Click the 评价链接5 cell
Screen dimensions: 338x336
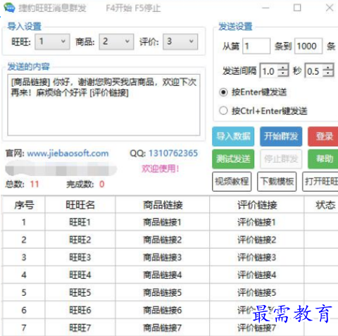257,292
